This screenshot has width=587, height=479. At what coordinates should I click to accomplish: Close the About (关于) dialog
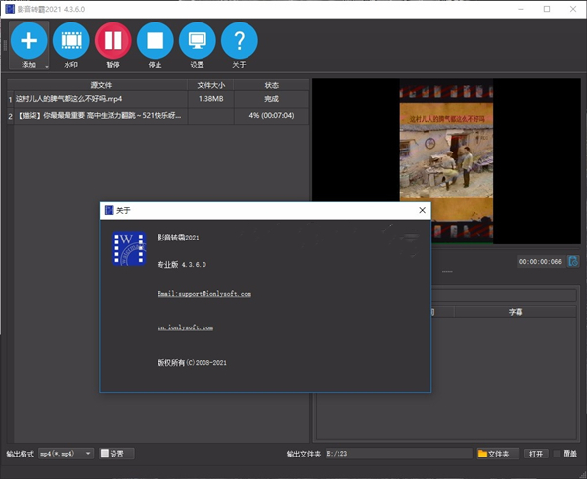point(422,210)
